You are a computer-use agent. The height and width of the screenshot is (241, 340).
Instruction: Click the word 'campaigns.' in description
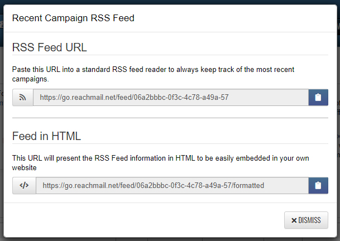point(30,79)
